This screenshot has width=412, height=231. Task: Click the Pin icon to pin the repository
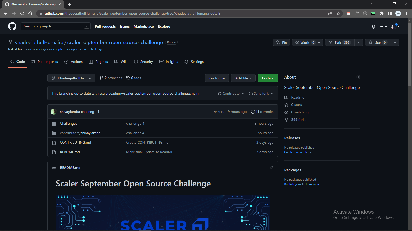click(x=278, y=42)
